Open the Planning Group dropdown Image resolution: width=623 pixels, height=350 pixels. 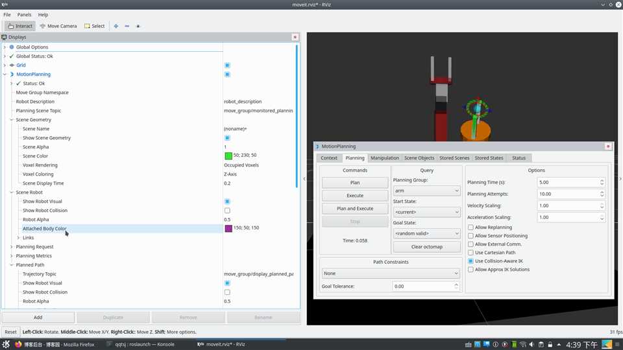pos(427,191)
